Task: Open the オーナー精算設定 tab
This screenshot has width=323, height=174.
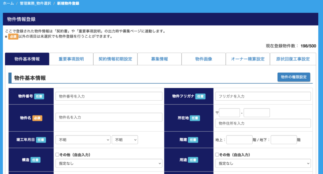Action: point(248,59)
